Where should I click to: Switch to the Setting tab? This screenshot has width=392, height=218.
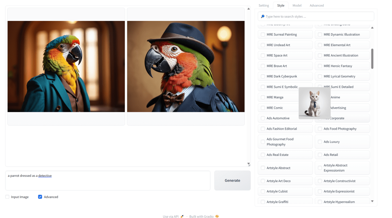(x=264, y=6)
